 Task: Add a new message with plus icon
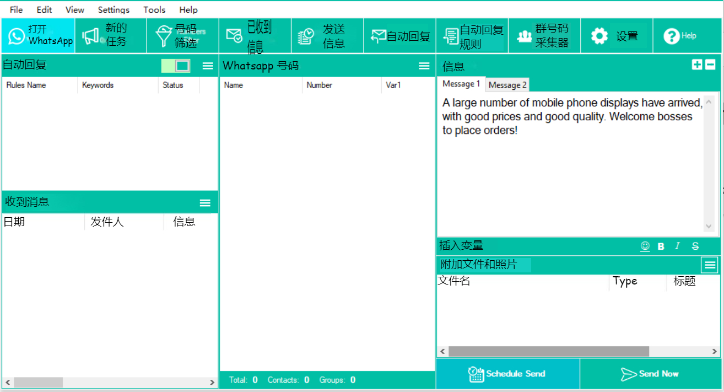click(x=697, y=65)
